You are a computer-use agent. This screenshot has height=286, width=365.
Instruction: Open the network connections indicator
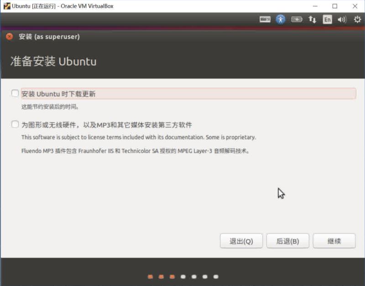(313, 20)
